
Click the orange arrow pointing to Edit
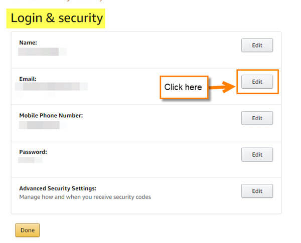pos(222,87)
